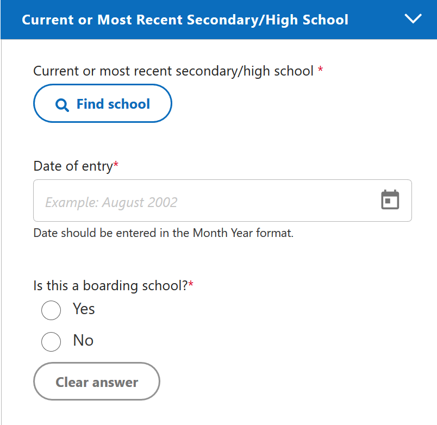Click the section title in the blue header

185,20
